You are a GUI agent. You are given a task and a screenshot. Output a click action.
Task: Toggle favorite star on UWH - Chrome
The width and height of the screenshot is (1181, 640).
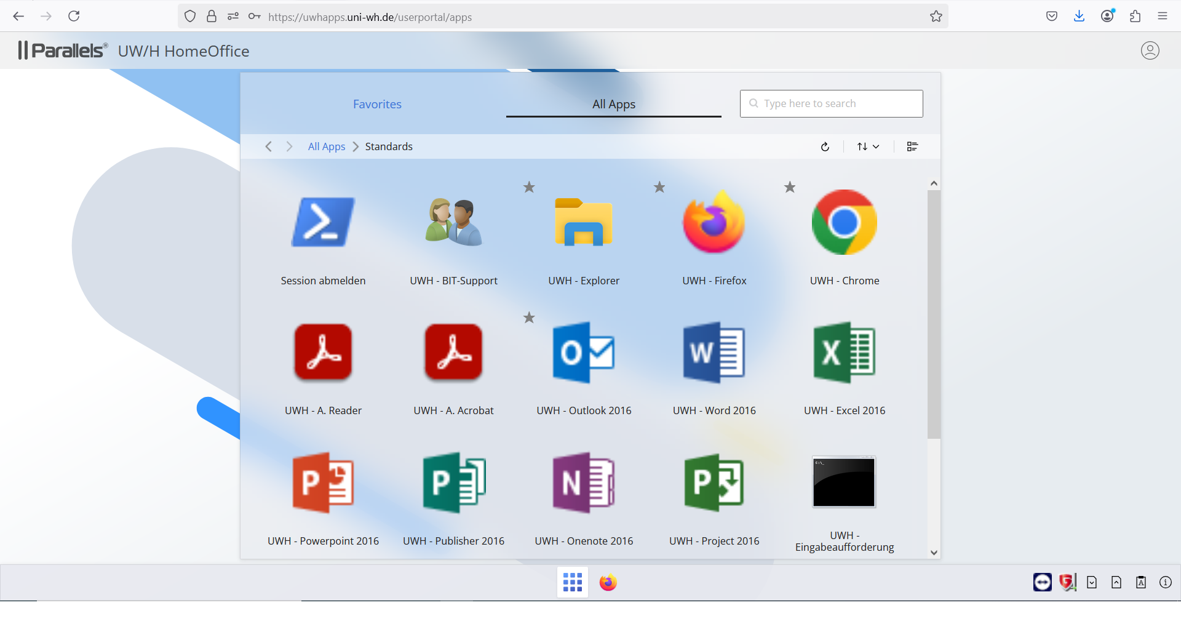[x=790, y=187]
